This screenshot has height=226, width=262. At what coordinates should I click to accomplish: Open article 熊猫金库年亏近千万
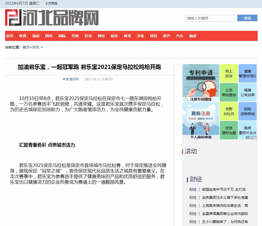click(224, 189)
